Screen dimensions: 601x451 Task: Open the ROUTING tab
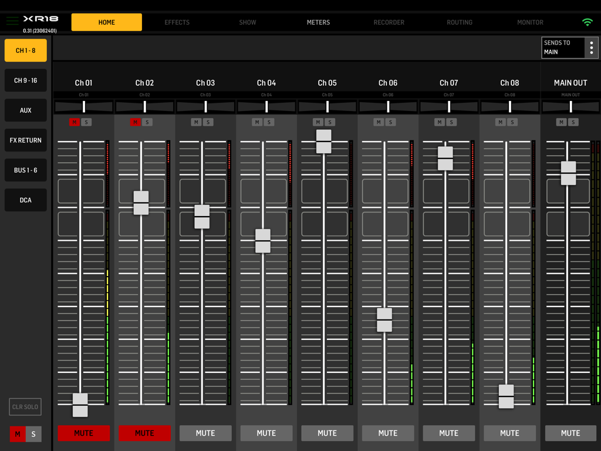(x=460, y=22)
